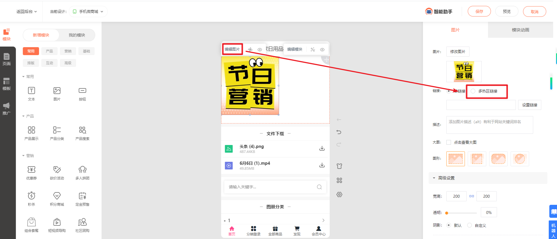
Task: Click the 预览 button
Action: click(x=507, y=11)
